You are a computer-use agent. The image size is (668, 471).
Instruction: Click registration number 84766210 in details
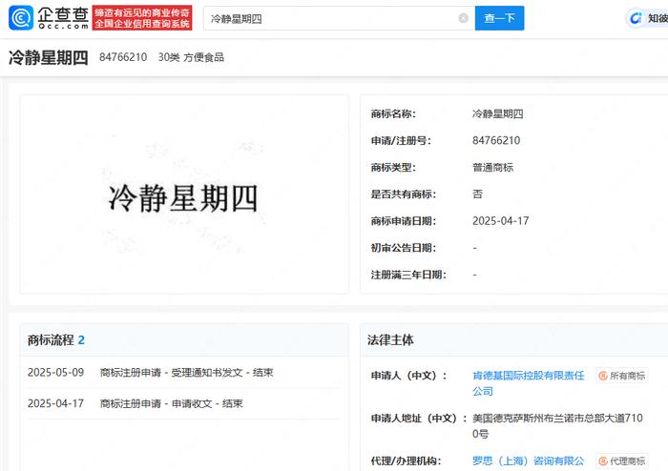(496, 140)
